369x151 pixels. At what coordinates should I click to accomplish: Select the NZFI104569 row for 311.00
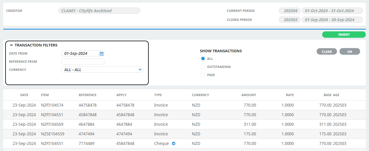pos(52,124)
